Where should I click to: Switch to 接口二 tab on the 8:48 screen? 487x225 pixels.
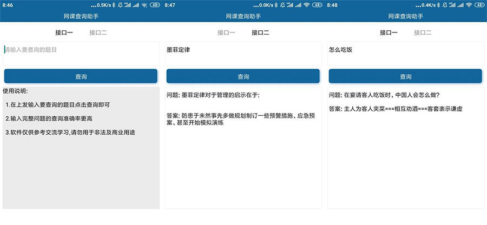point(423,32)
